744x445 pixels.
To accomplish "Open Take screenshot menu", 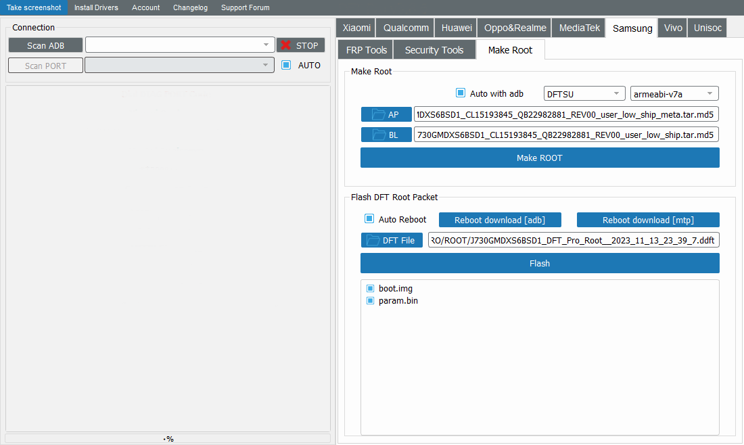I will 34,7.
